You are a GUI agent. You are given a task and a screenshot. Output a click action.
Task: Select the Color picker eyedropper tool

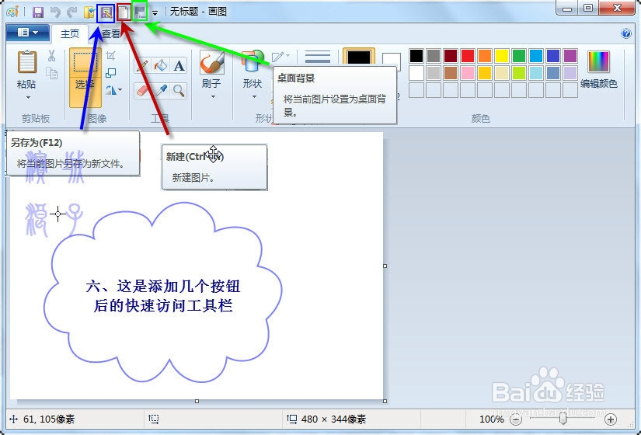pyautogui.click(x=161, y=90)
